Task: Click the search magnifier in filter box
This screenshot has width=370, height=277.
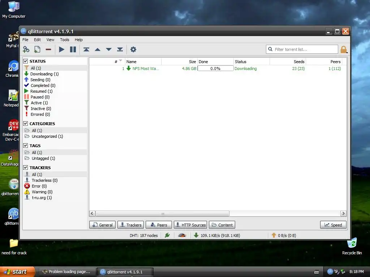Action: pyautogui.click(x=270, y=49)
